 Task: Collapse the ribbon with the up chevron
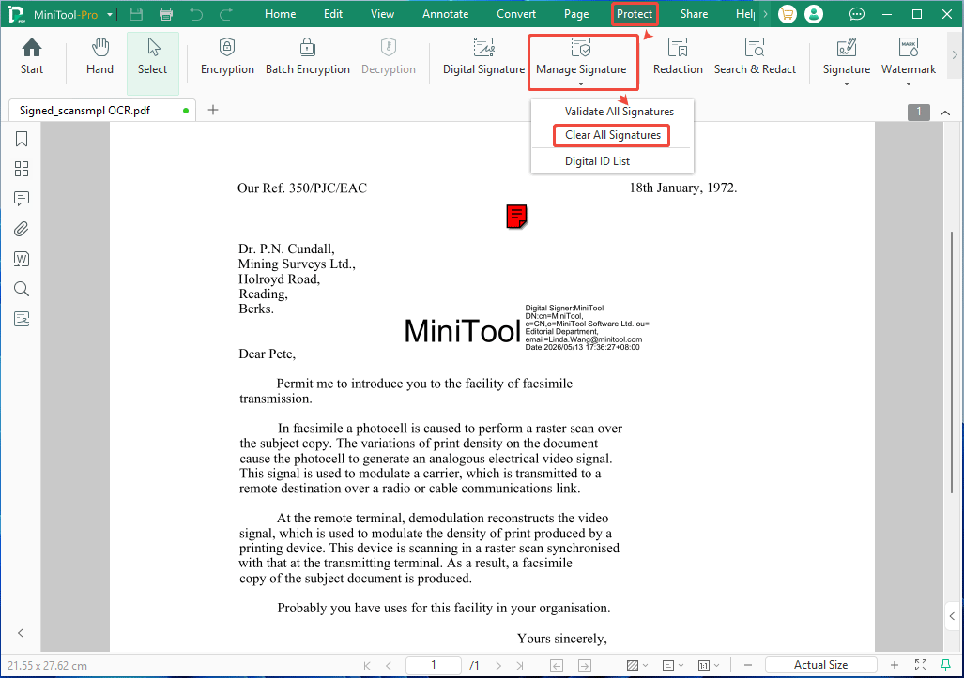pyautogui.click(x=945, y=113)
